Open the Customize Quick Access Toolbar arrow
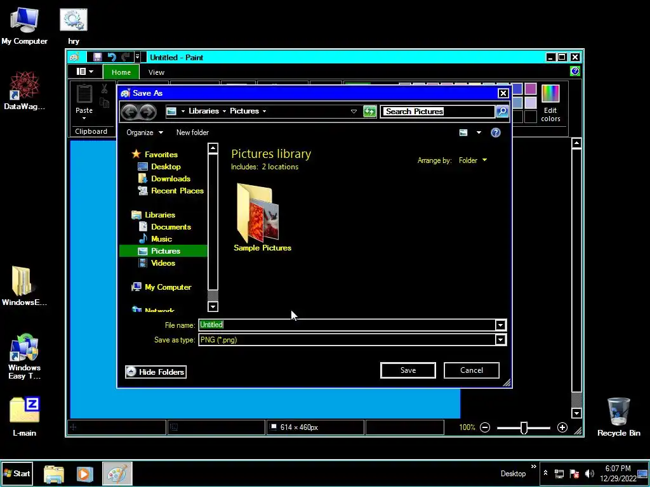The height and width of the screenshot is (487, 650). tap(137, 57)
